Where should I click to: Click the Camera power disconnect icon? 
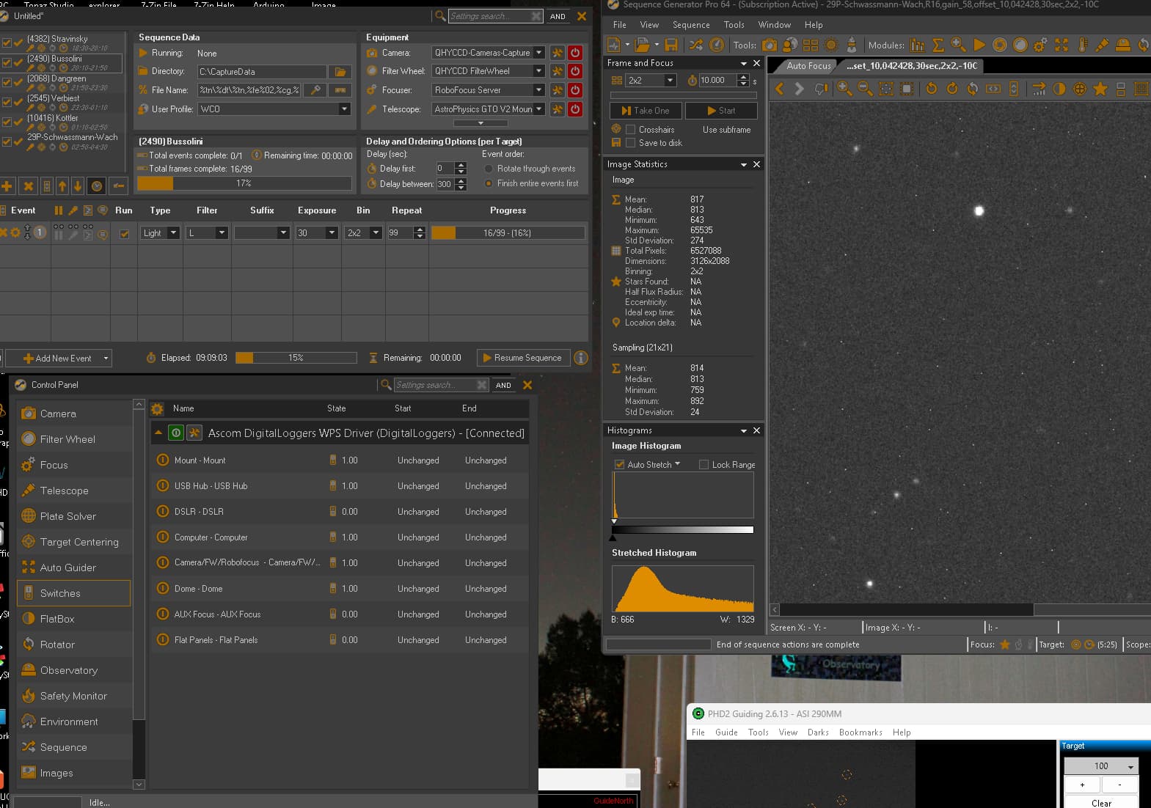tap(575, 53)
